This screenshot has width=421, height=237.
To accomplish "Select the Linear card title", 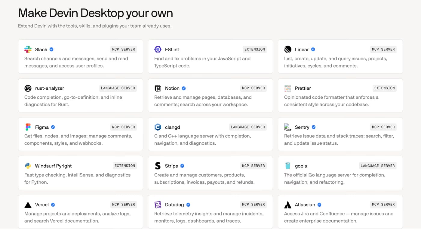I will pos(302,49).
